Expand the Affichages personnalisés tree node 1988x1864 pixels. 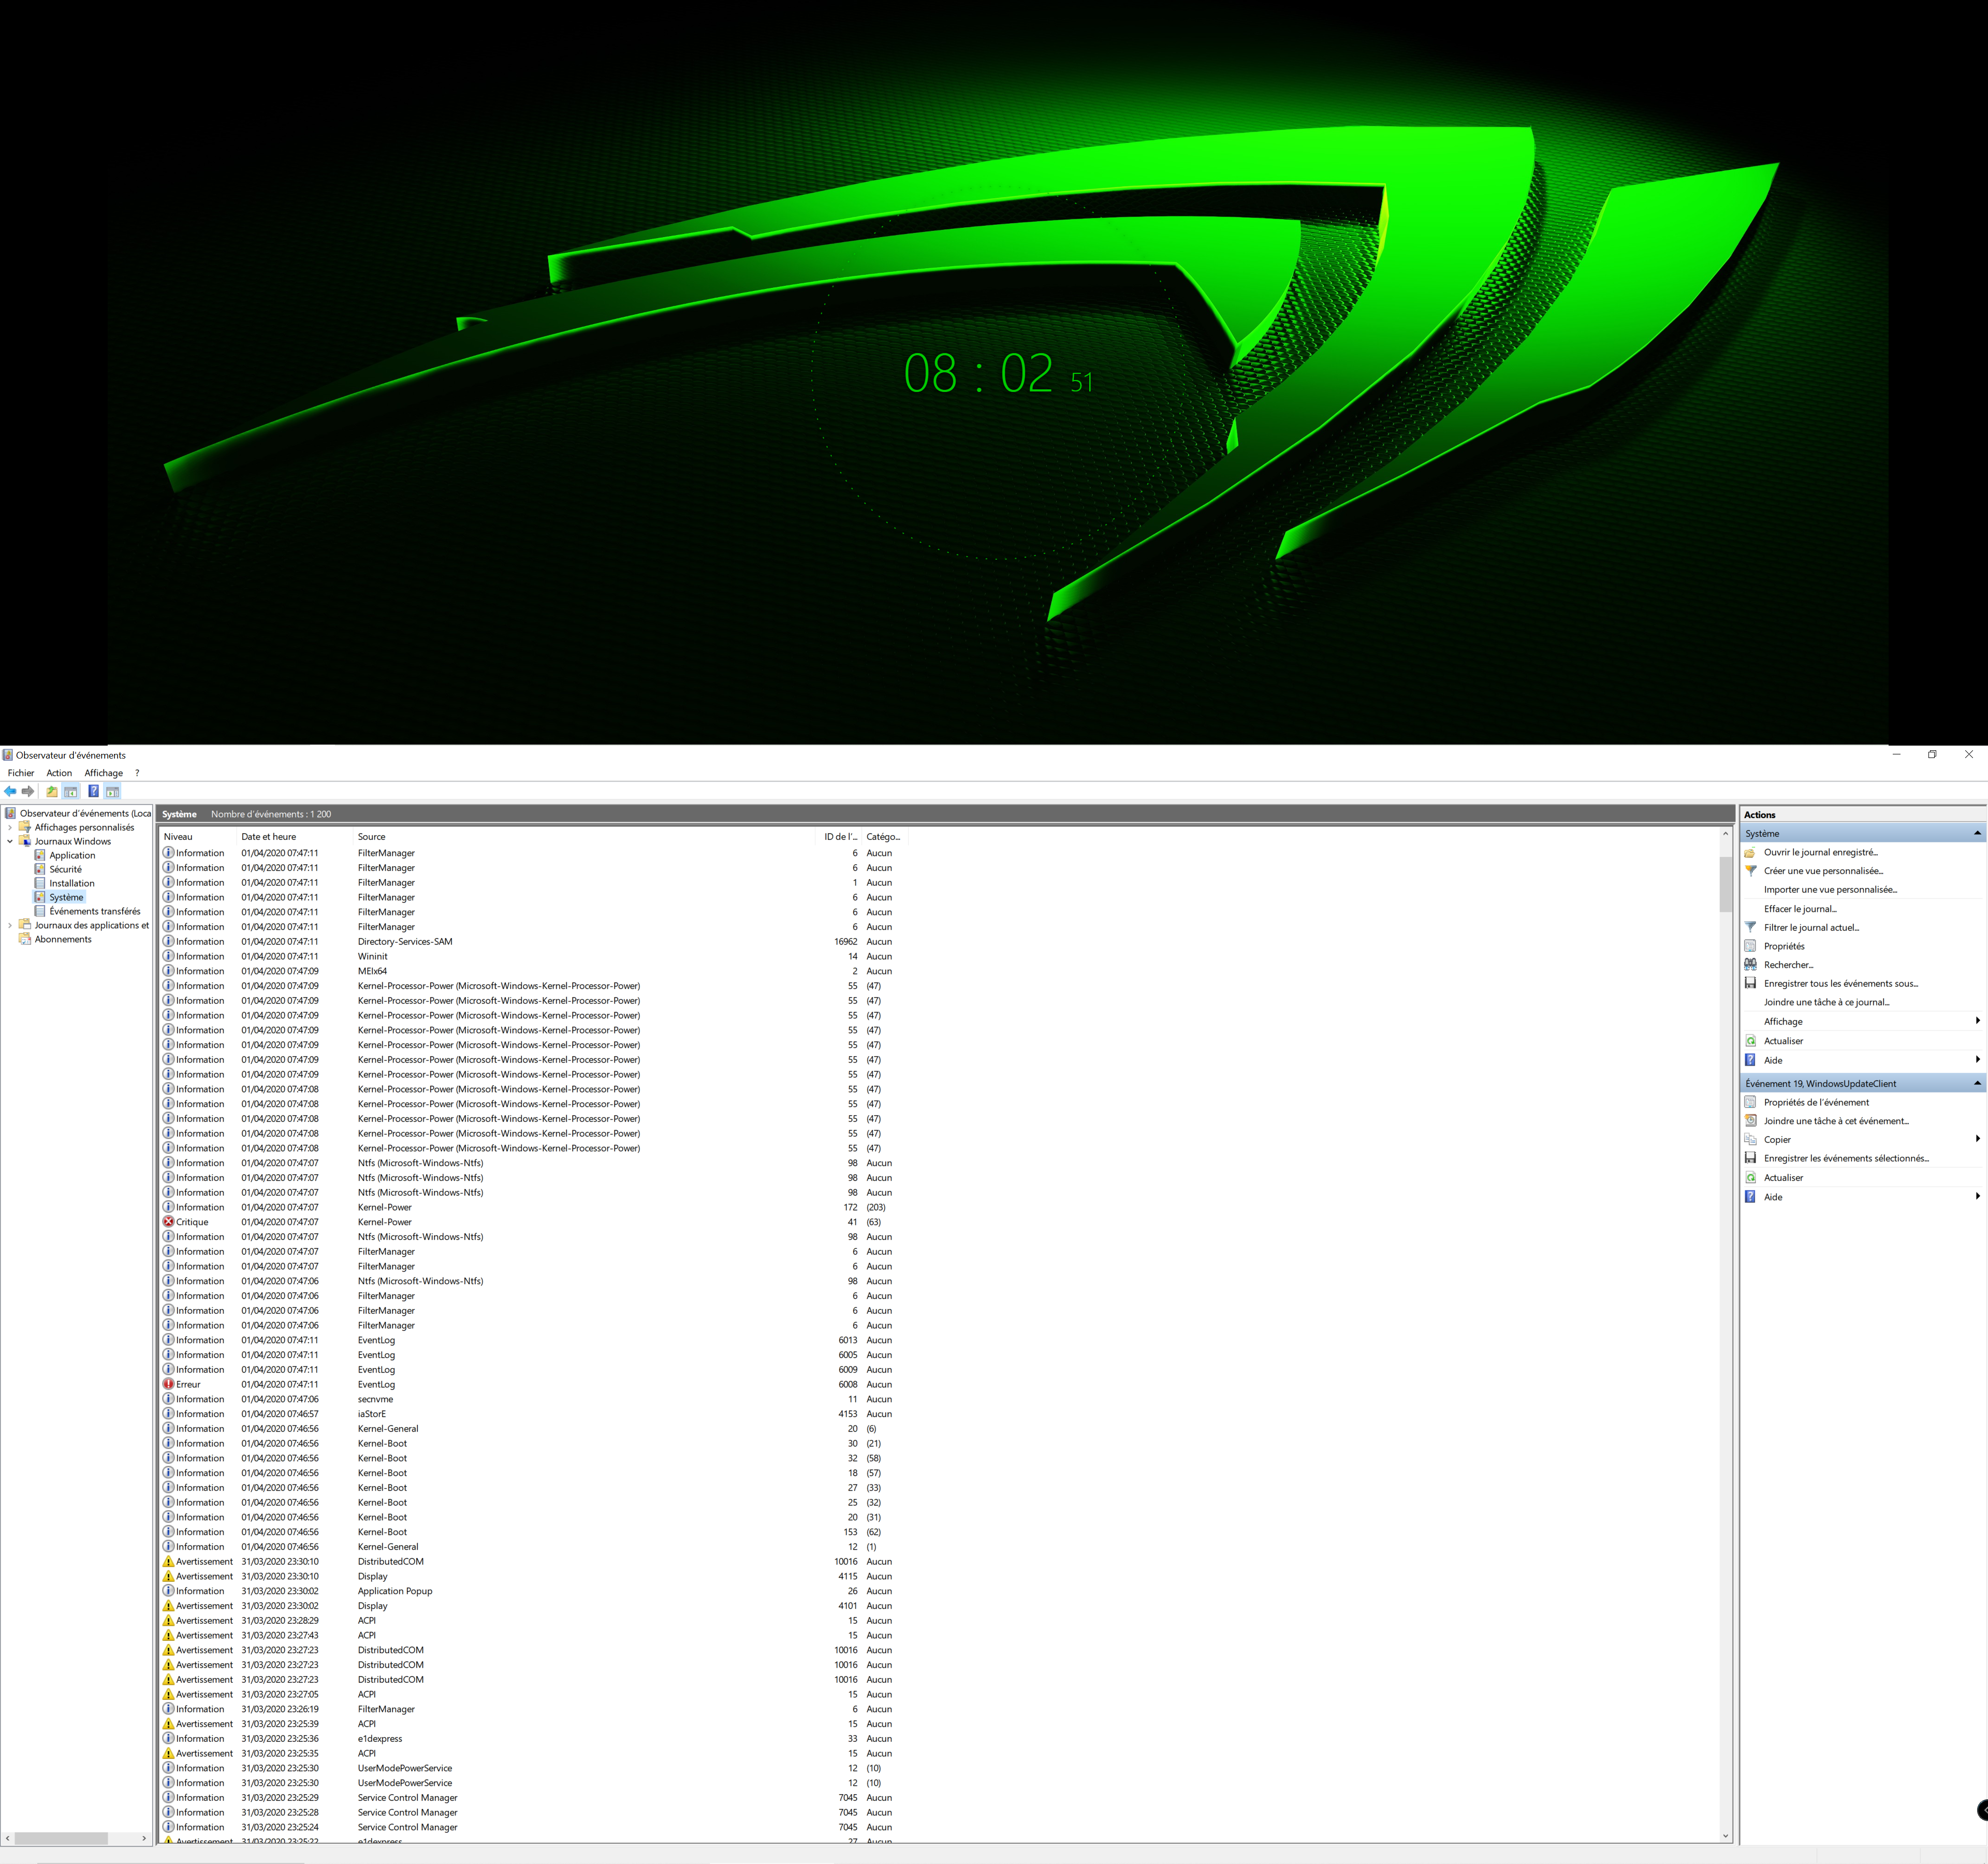(x=10, y=827)
